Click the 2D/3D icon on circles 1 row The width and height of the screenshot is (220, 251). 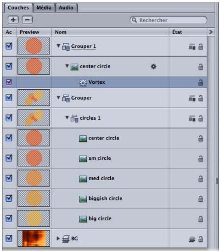point(192,118)
